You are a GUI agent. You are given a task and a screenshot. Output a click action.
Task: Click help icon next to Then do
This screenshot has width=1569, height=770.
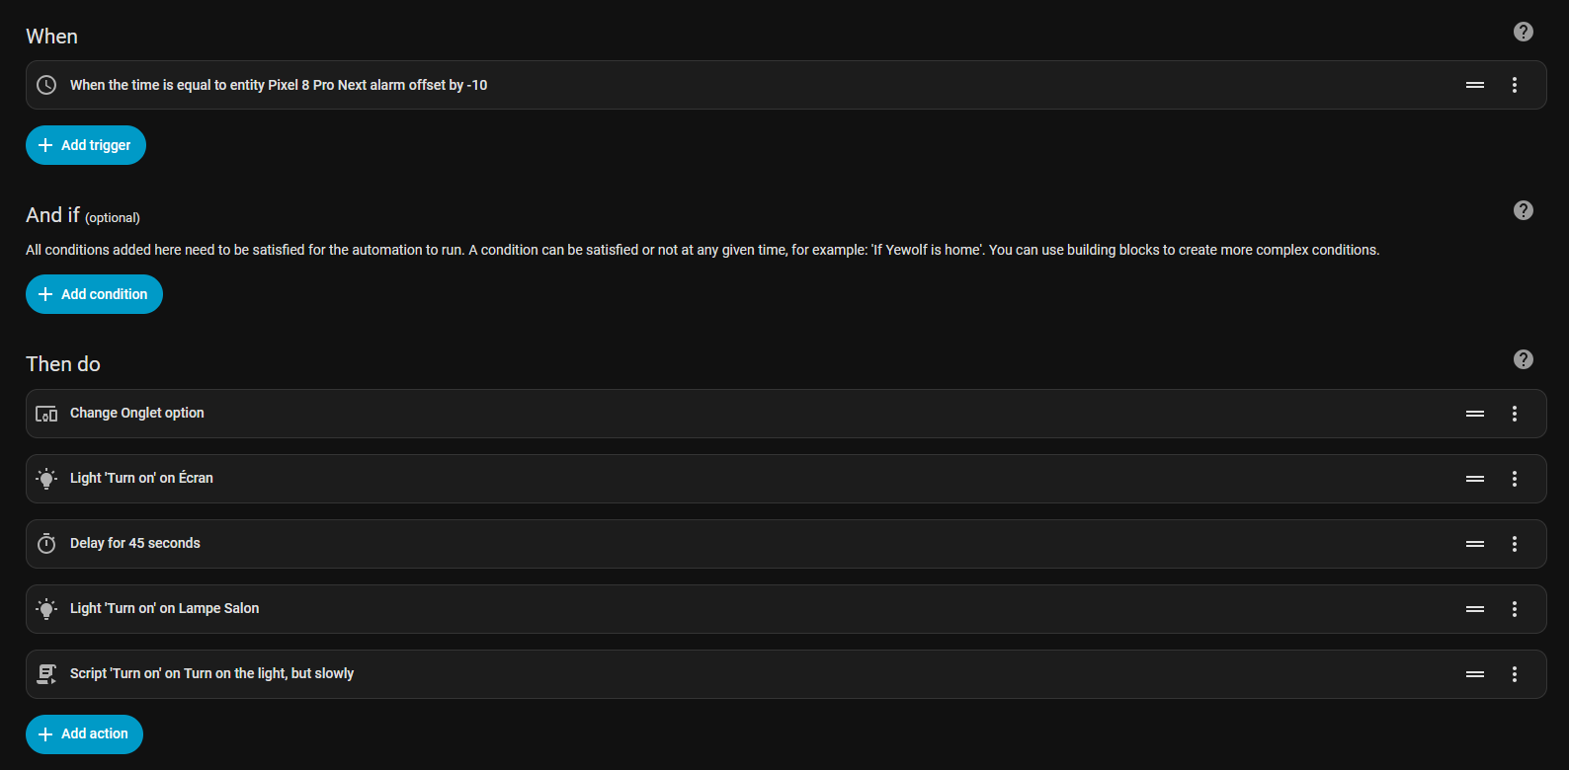click(1523, 359)
